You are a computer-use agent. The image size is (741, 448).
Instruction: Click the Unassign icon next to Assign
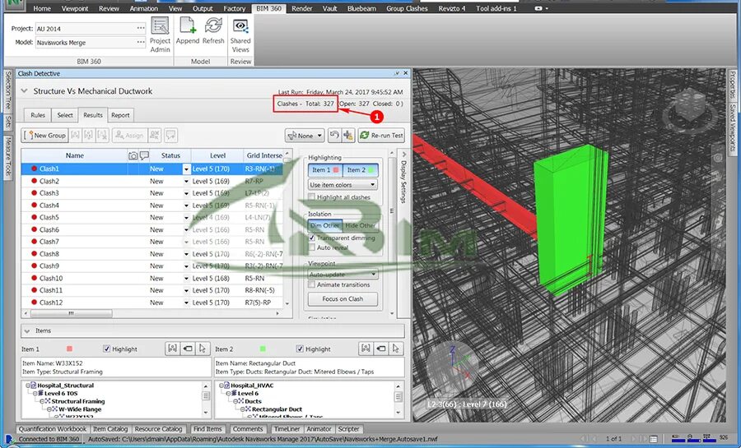click(155, 136)
